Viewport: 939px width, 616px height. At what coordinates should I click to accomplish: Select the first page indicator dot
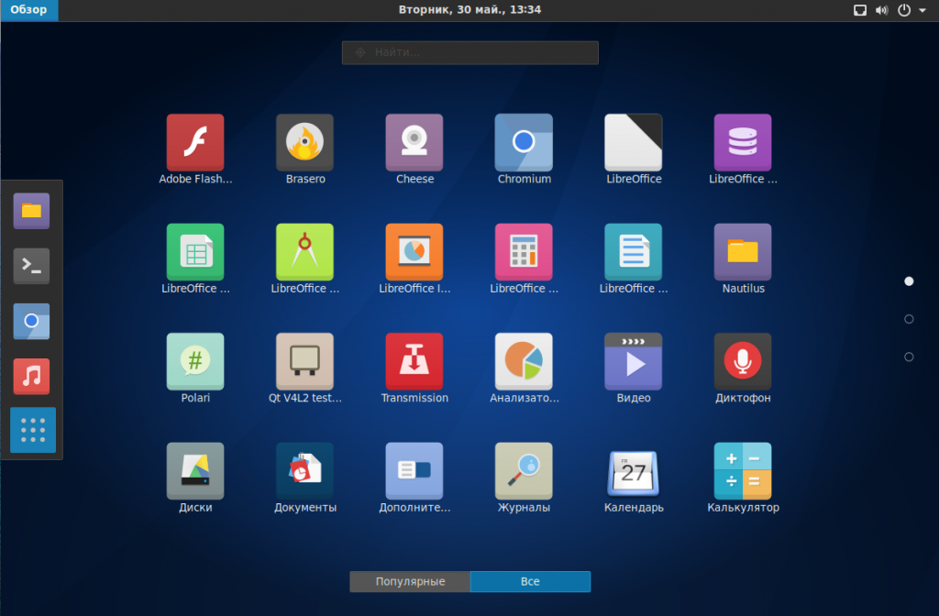[x=909, y=281]
